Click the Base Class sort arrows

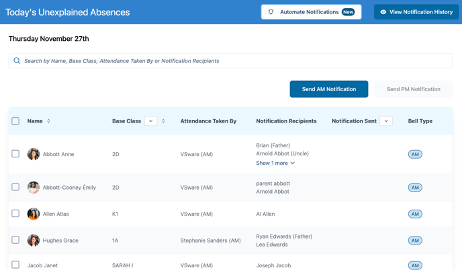tap(163, 121)
